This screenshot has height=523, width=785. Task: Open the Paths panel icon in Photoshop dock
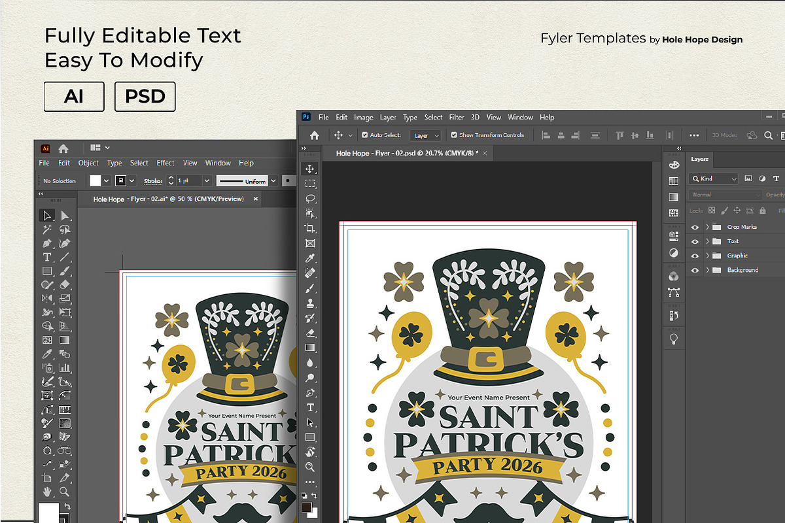coord(674,293)
